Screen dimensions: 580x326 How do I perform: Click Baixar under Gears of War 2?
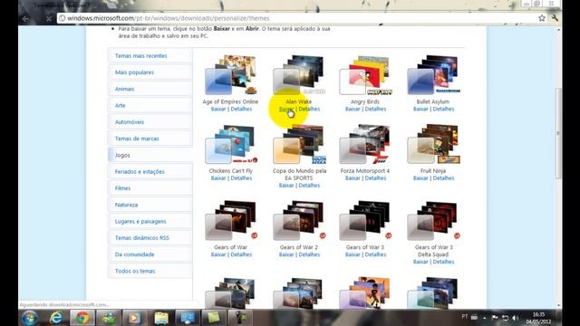pyautogui.click(x=286, y=254)
